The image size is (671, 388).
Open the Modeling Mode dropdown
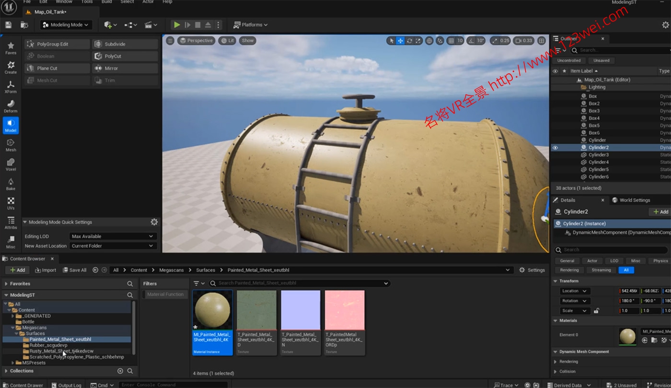coord(66,25)
